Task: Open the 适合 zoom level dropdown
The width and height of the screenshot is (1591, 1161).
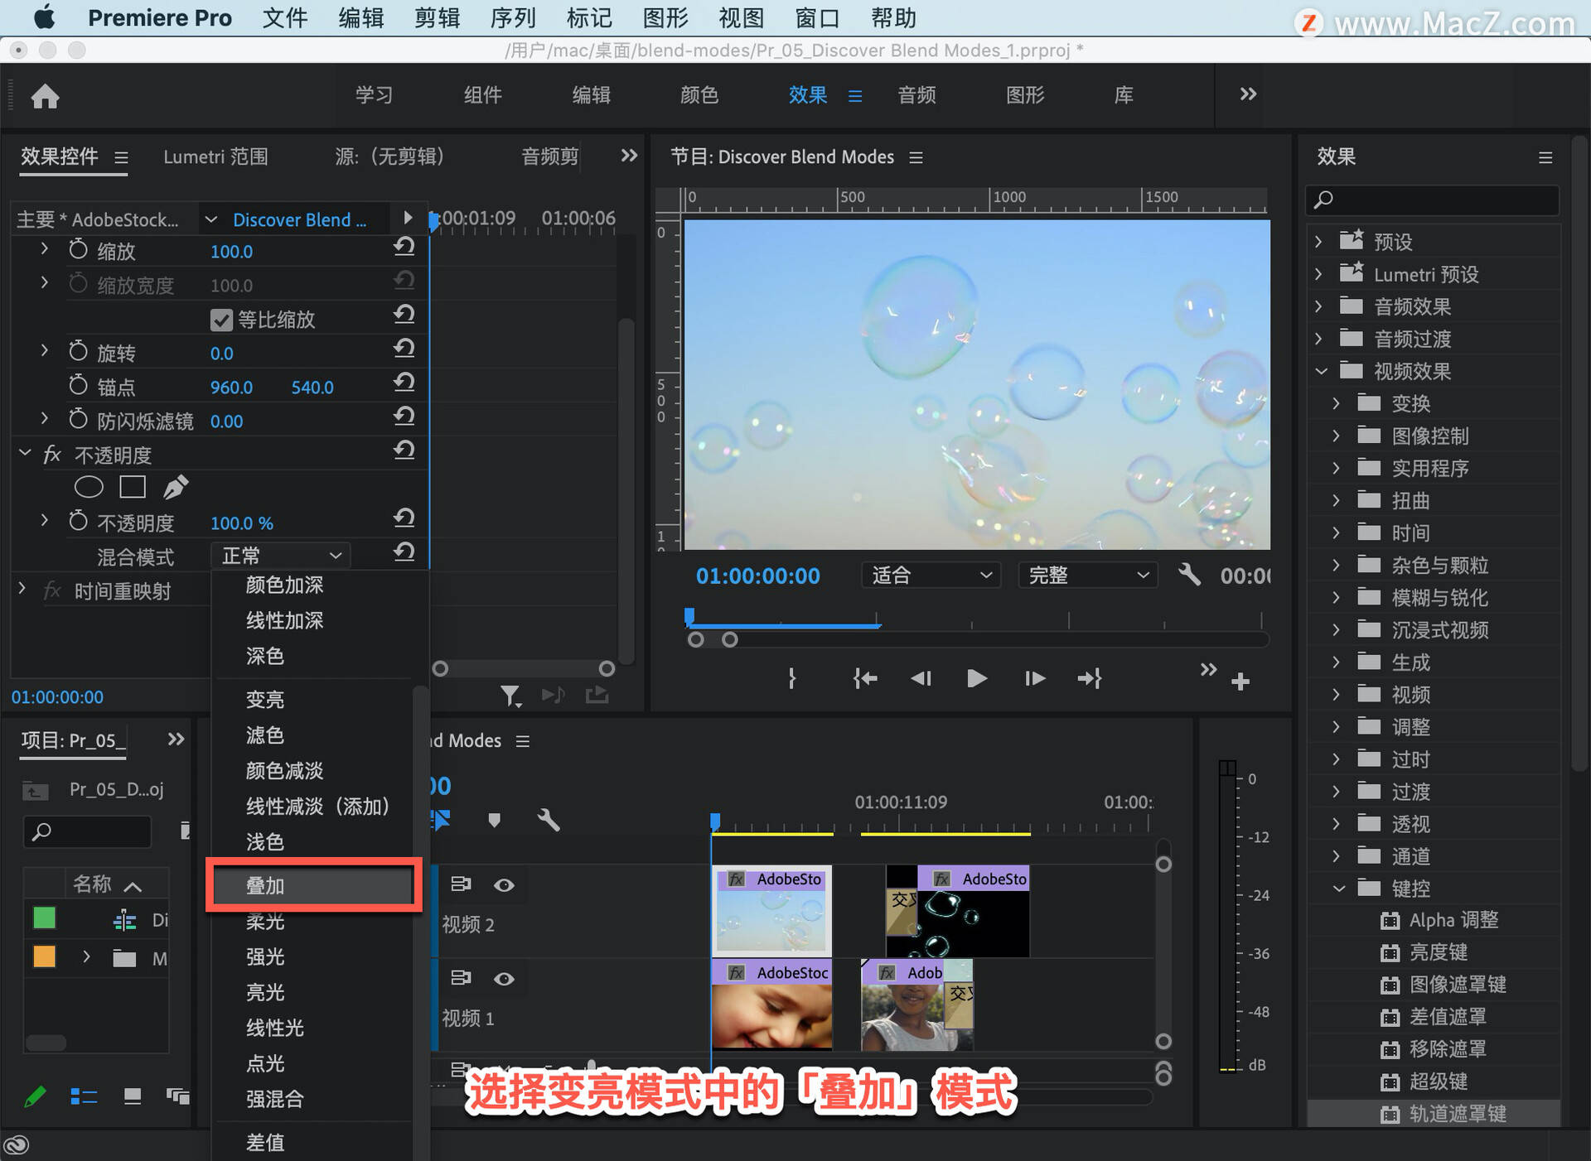Action: coord(931,575)
